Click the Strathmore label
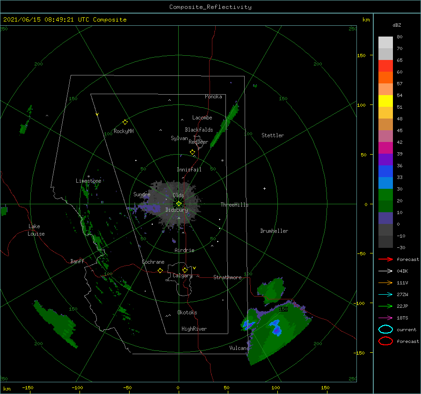Screen dimensions: 421x394 (227, 277)
